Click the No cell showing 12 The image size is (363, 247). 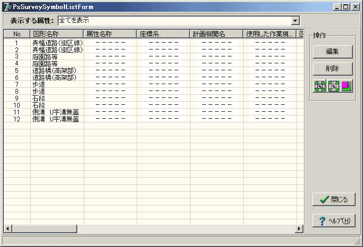pyautogui.click(x=16, y=119)
